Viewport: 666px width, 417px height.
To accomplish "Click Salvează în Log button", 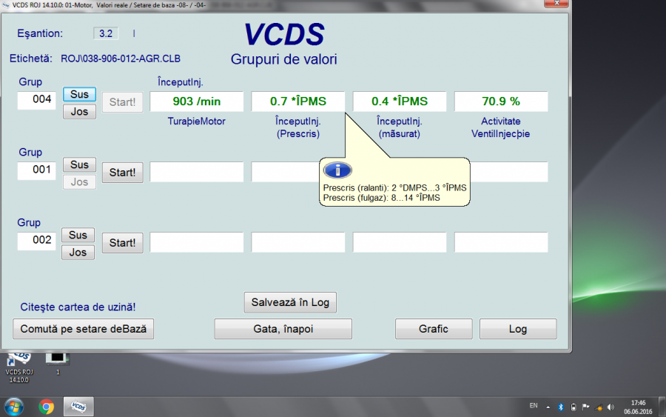I will pos(290,302).
